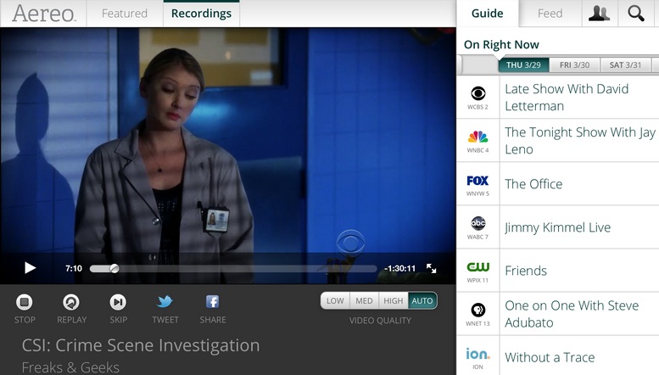659x375 pixels.
Task: Set video quality to AUTO
Action: point(422,300)
